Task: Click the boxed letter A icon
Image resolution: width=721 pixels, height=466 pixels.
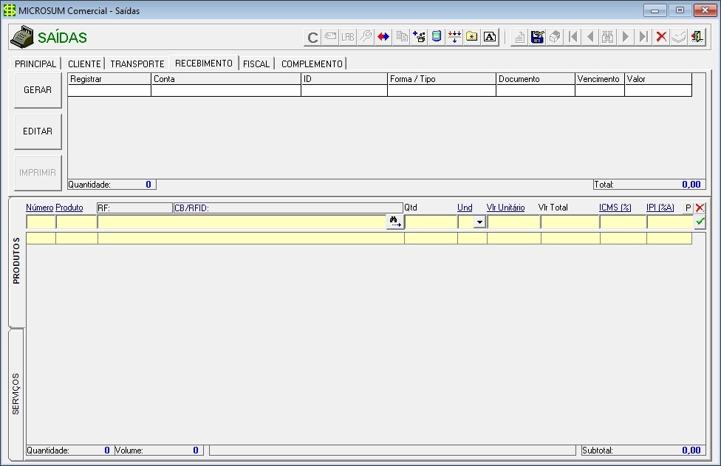Action: coord(490,37)
